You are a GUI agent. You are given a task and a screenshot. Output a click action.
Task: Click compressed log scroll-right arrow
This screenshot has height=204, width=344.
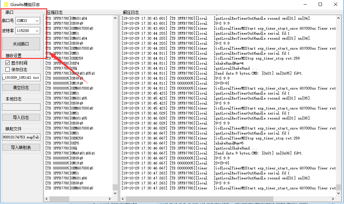click(x=110, y=199)
